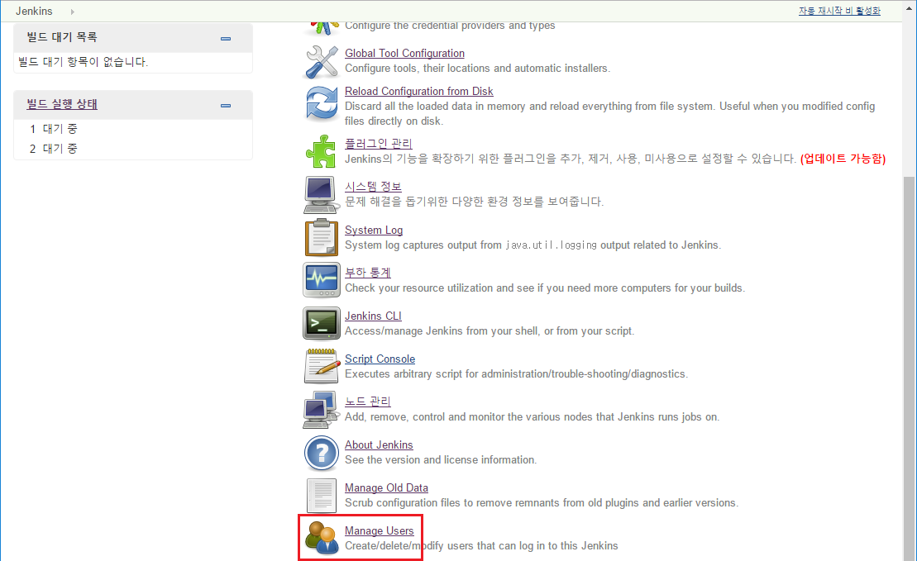Image resolution: width=917 pixels, height=561 pixels.
Task: Open the 플러그인 관리 link
Action: pos(379,143)
